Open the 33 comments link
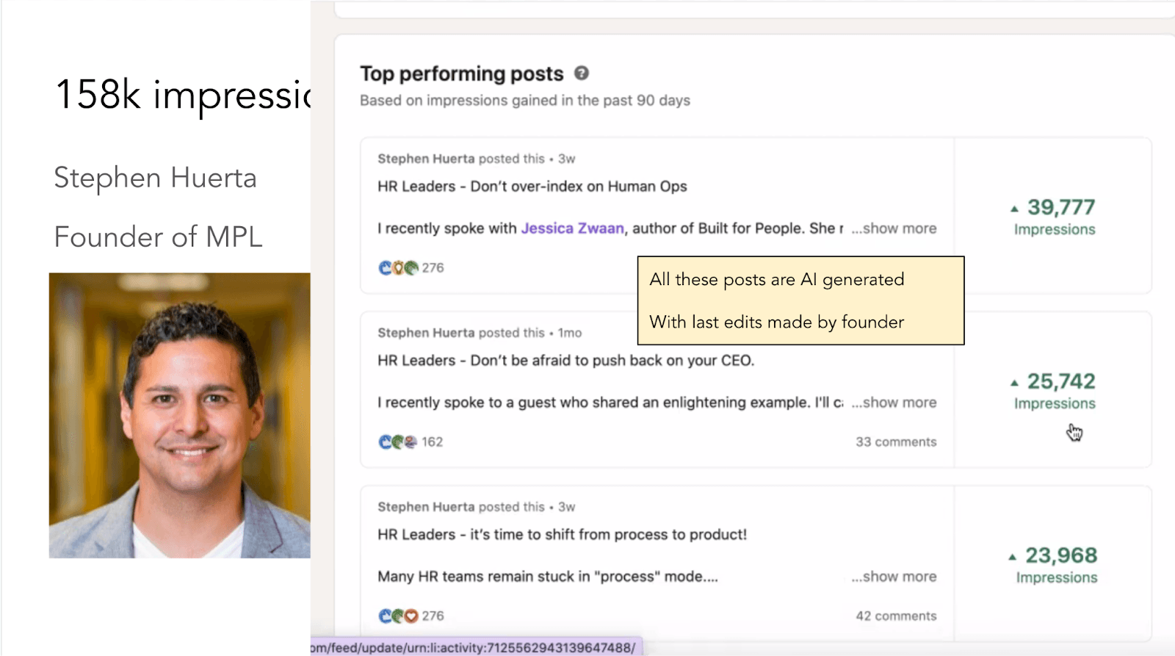1175x656 pixels. 895,442
